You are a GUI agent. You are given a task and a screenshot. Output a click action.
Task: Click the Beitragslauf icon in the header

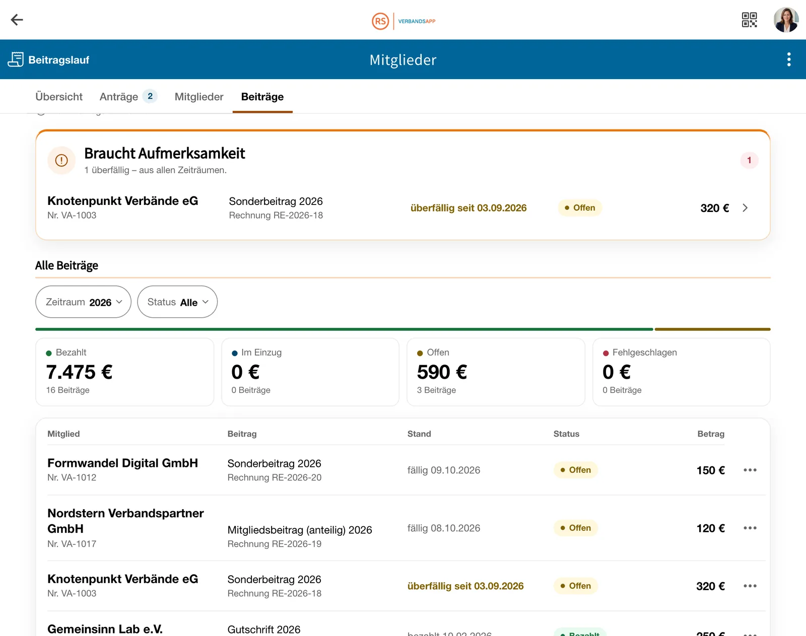click(16, 59)
